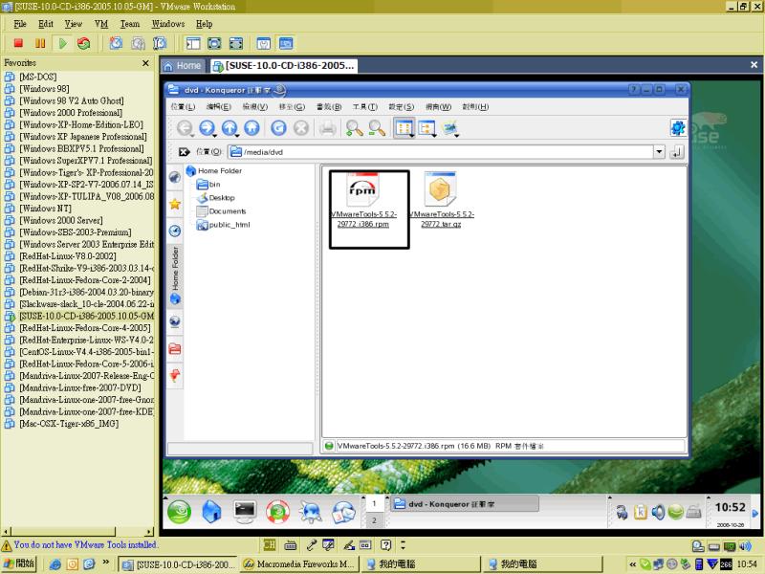Zoom in with Konqueror magnifier plus icon
The image size is (765, 574).
point(354,128)
